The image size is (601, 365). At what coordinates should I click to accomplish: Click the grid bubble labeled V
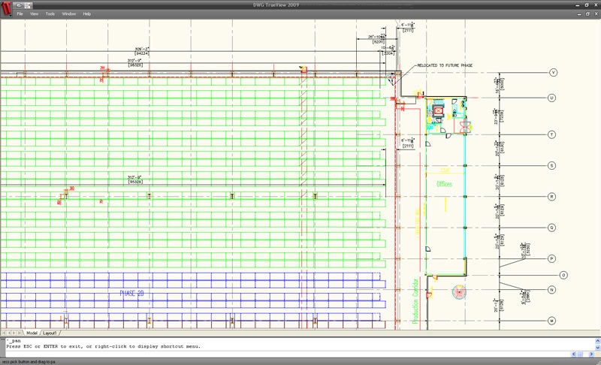(552, 73)
